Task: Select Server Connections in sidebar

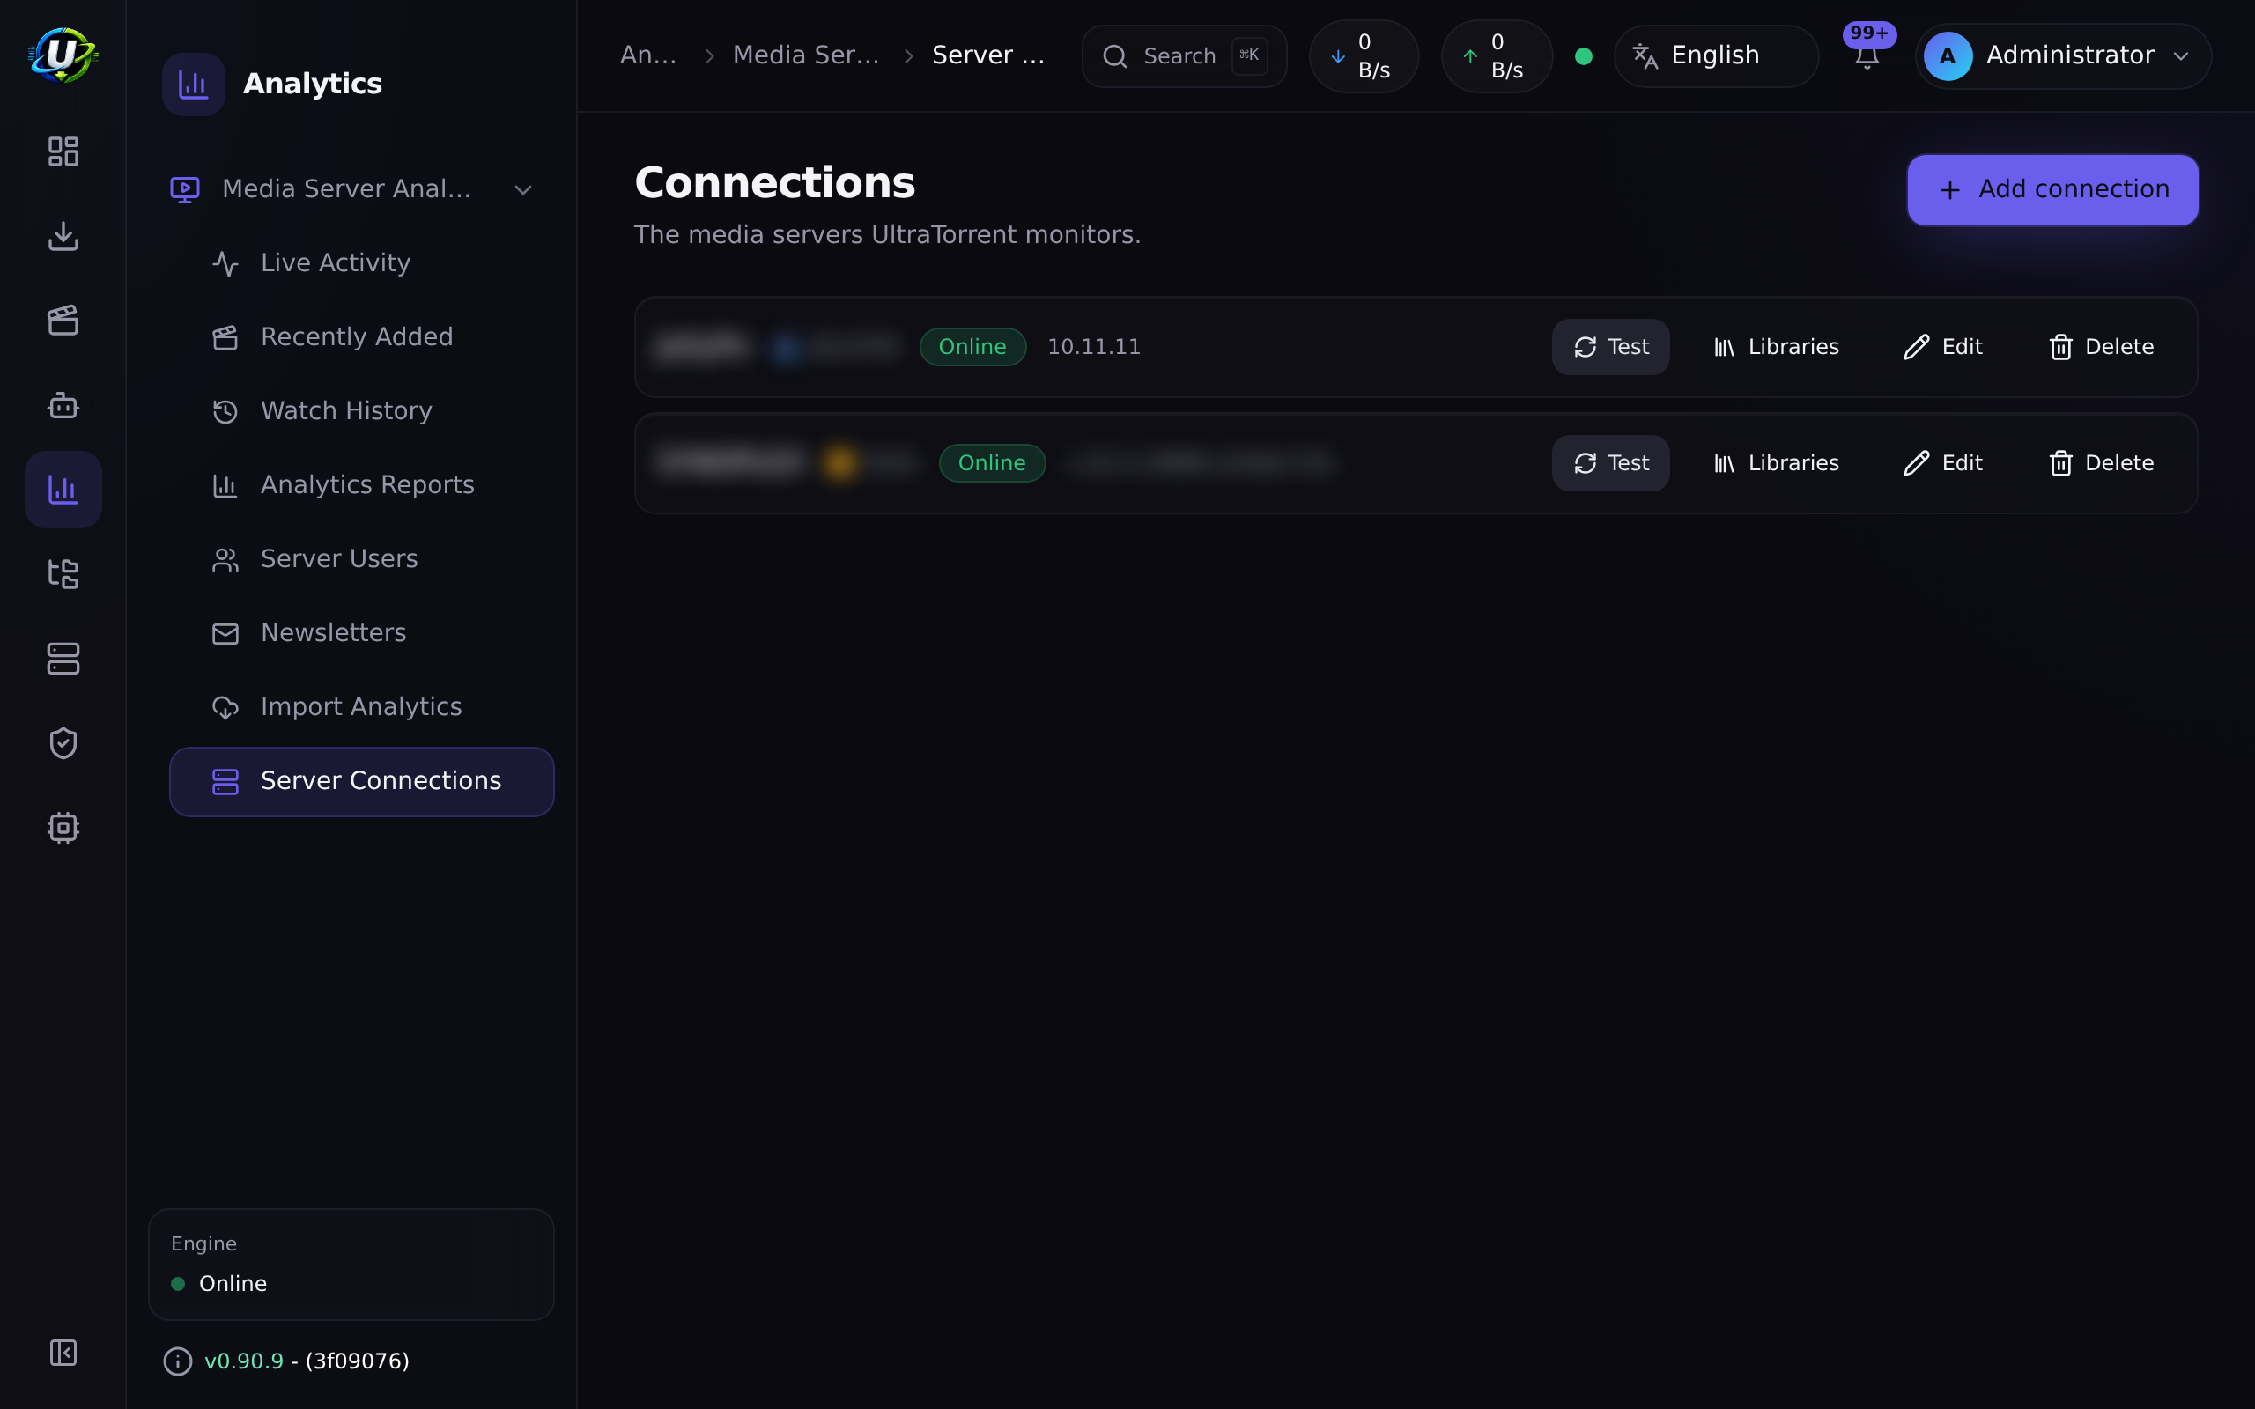Action: 361,781
